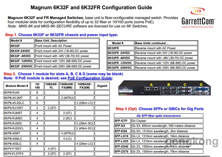Select module 6KP4-FLSTFX row label
222x157 pixels.
point(17,154)
